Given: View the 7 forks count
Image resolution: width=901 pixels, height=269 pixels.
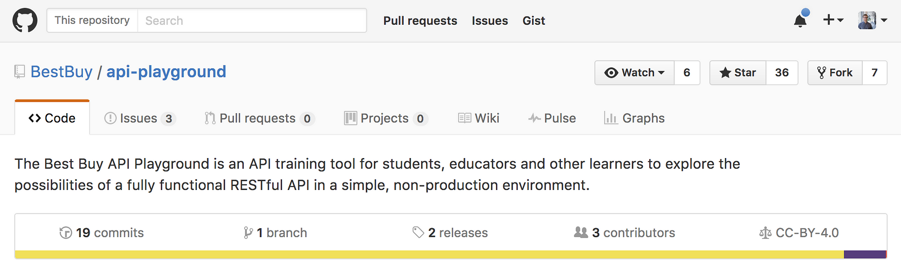Looking at the screenshot, I should pos(875,73).
